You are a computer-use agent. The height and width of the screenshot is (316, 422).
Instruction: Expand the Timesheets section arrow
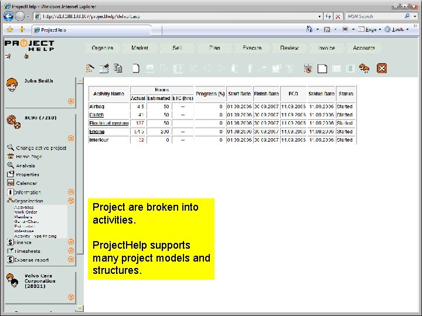71,250
